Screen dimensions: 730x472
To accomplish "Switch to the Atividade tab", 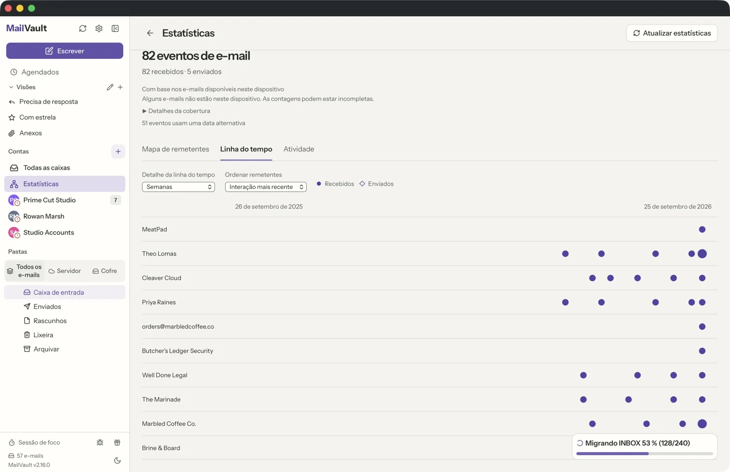I will (x=299, y=149).
